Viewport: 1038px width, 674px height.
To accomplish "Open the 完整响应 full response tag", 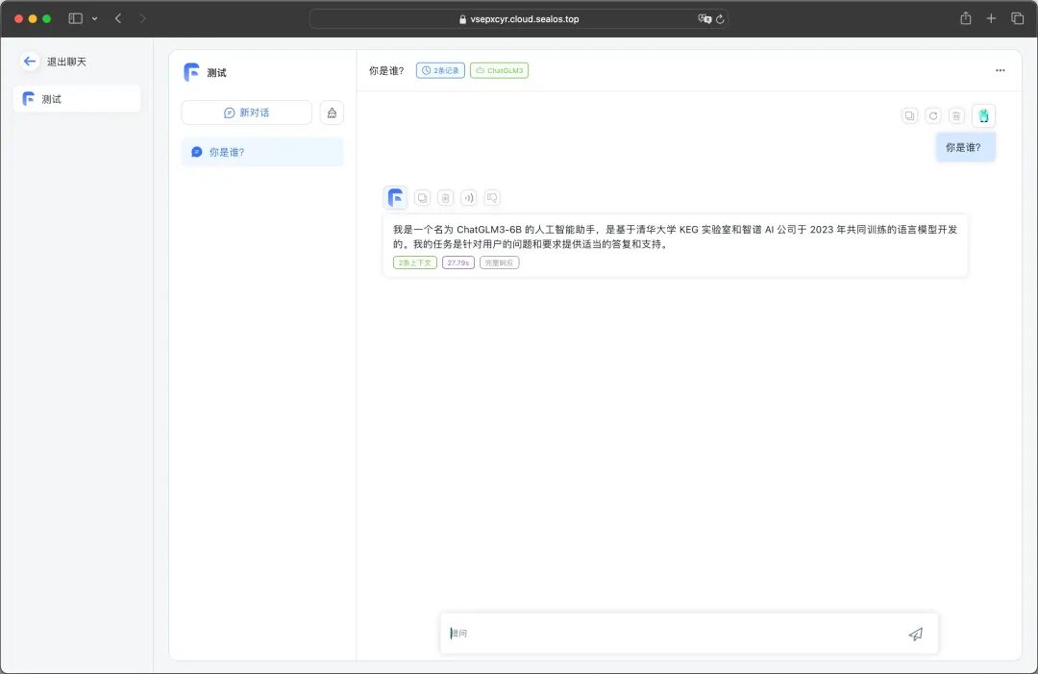I will [499, 262].
